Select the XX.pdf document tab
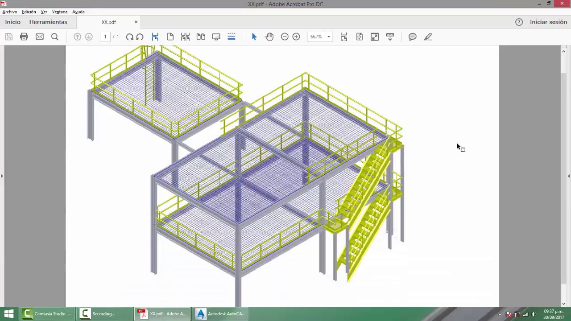The width and height of the screenshot is (571, 321). (x=108, y=22)
